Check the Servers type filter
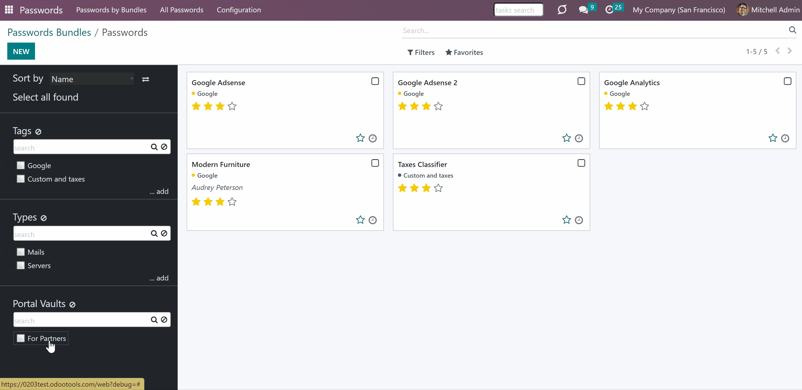Image resolution: width=802 pixels, height=390 pixels. 20,265
